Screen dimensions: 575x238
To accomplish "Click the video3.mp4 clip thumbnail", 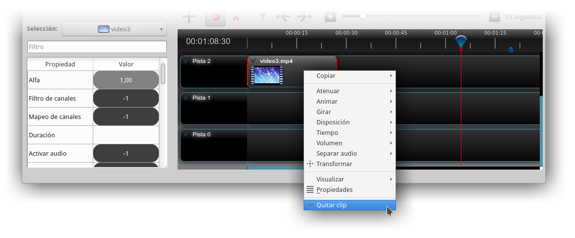I will point(267,75).
